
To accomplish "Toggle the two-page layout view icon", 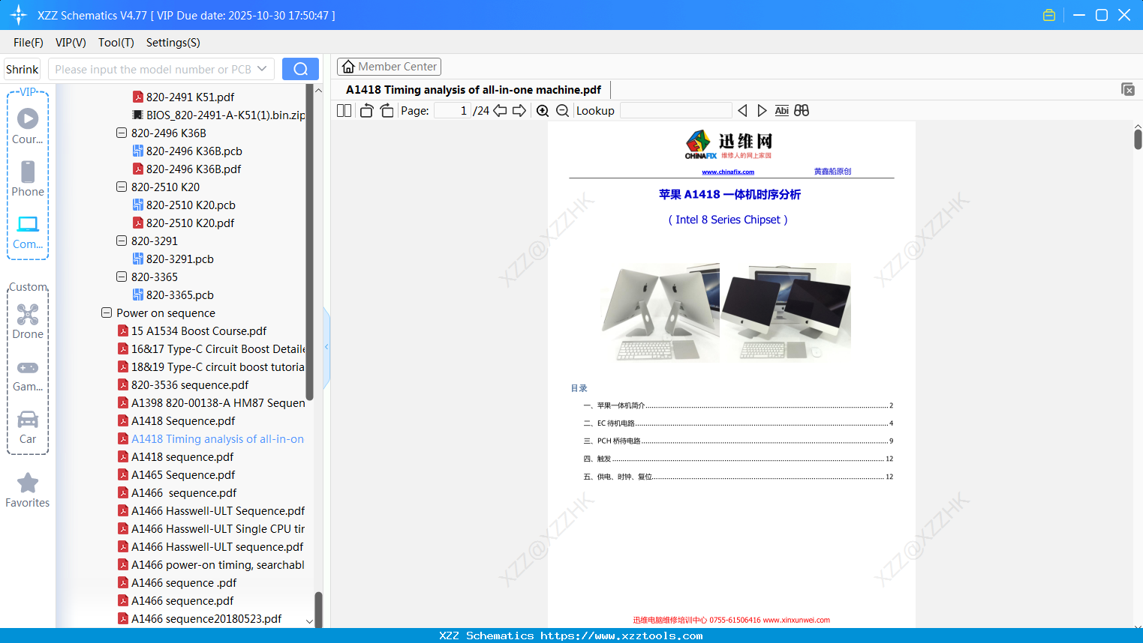I will point(344,111).
